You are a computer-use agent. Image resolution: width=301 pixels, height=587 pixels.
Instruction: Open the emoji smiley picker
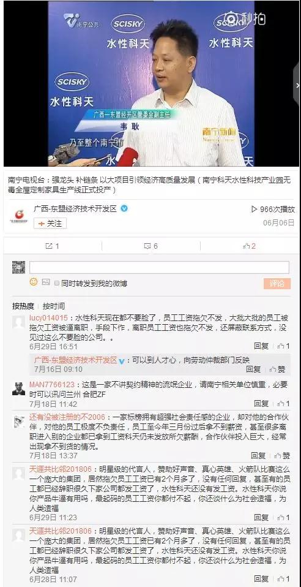point(34,282)
